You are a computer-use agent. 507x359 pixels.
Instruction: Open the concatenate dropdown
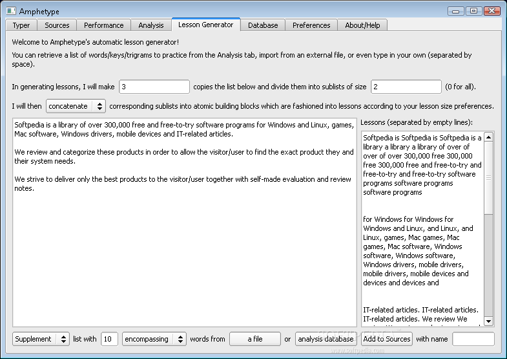[76, 106]
